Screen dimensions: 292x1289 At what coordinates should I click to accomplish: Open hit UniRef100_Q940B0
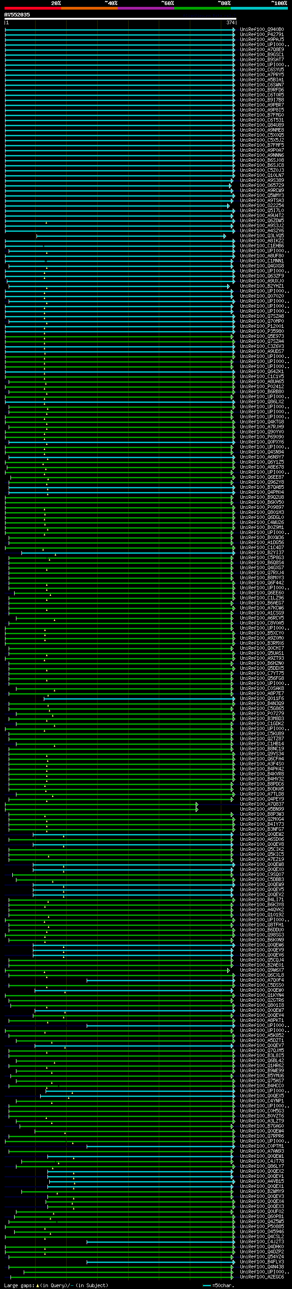point(262,30)
